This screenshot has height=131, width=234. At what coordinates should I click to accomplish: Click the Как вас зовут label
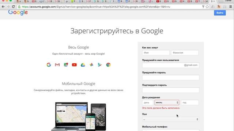(150, 48)
